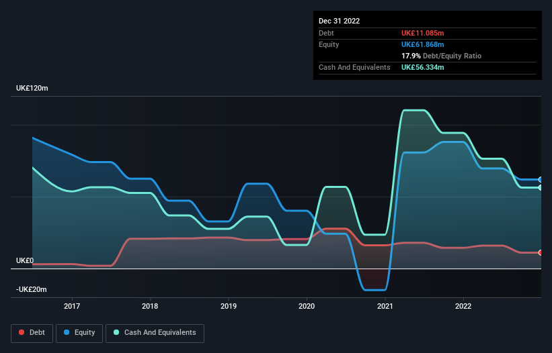Click the 17.9% Debt/Equity Ratio text
552x353 pixels.
pos(442,56)
